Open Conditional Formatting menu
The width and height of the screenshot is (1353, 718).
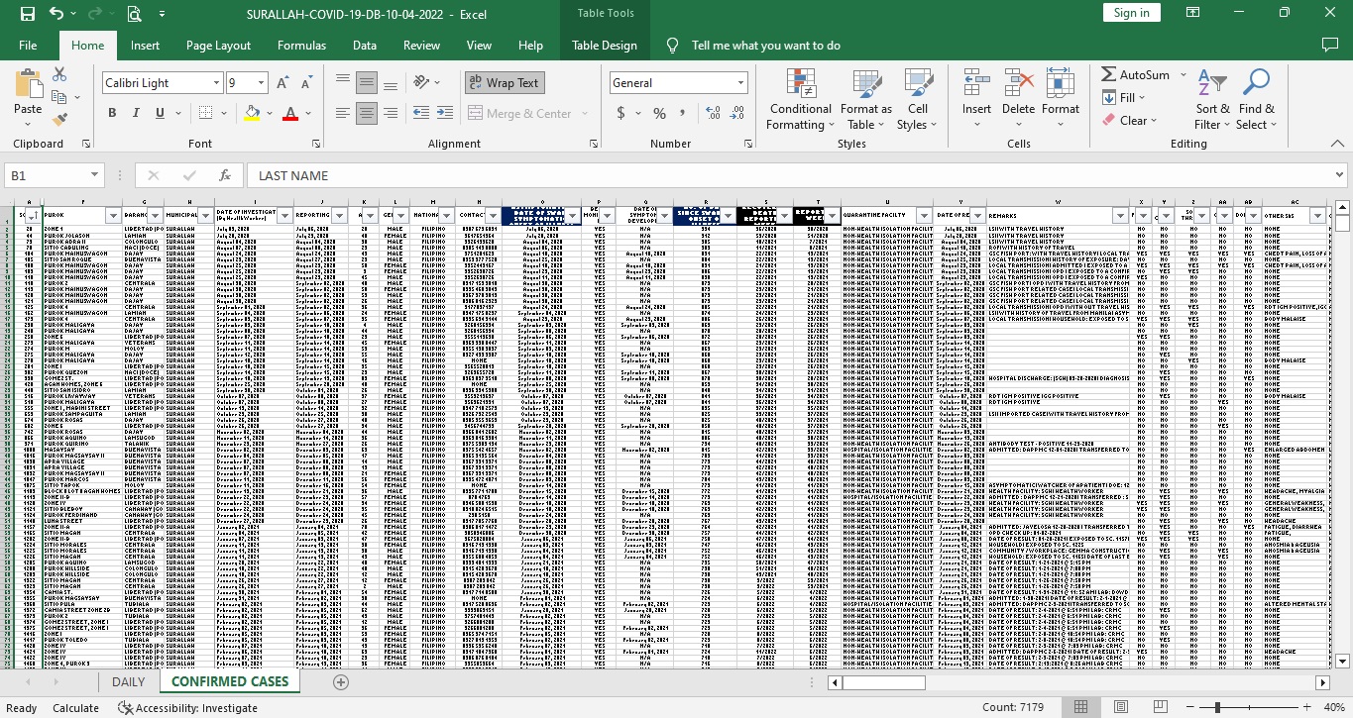pyautogui.click(x=800, y=99)
